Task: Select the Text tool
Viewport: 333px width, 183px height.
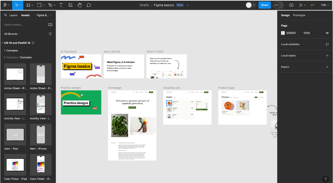Action: pos(61,5)
